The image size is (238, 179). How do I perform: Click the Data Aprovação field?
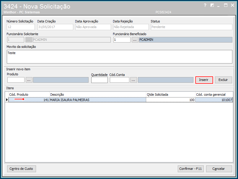click(93, 27)
